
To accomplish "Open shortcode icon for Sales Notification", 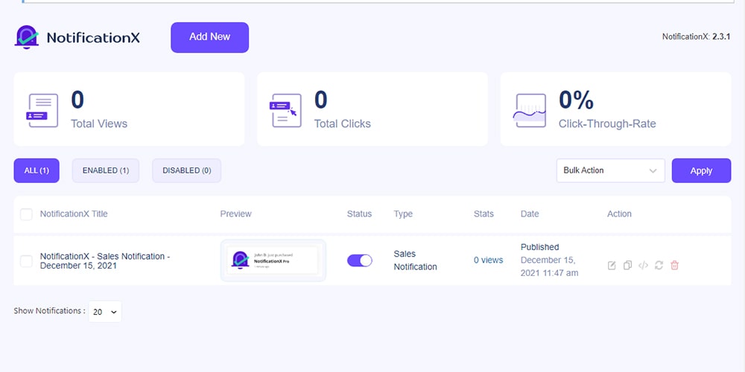I will point(643,266).
